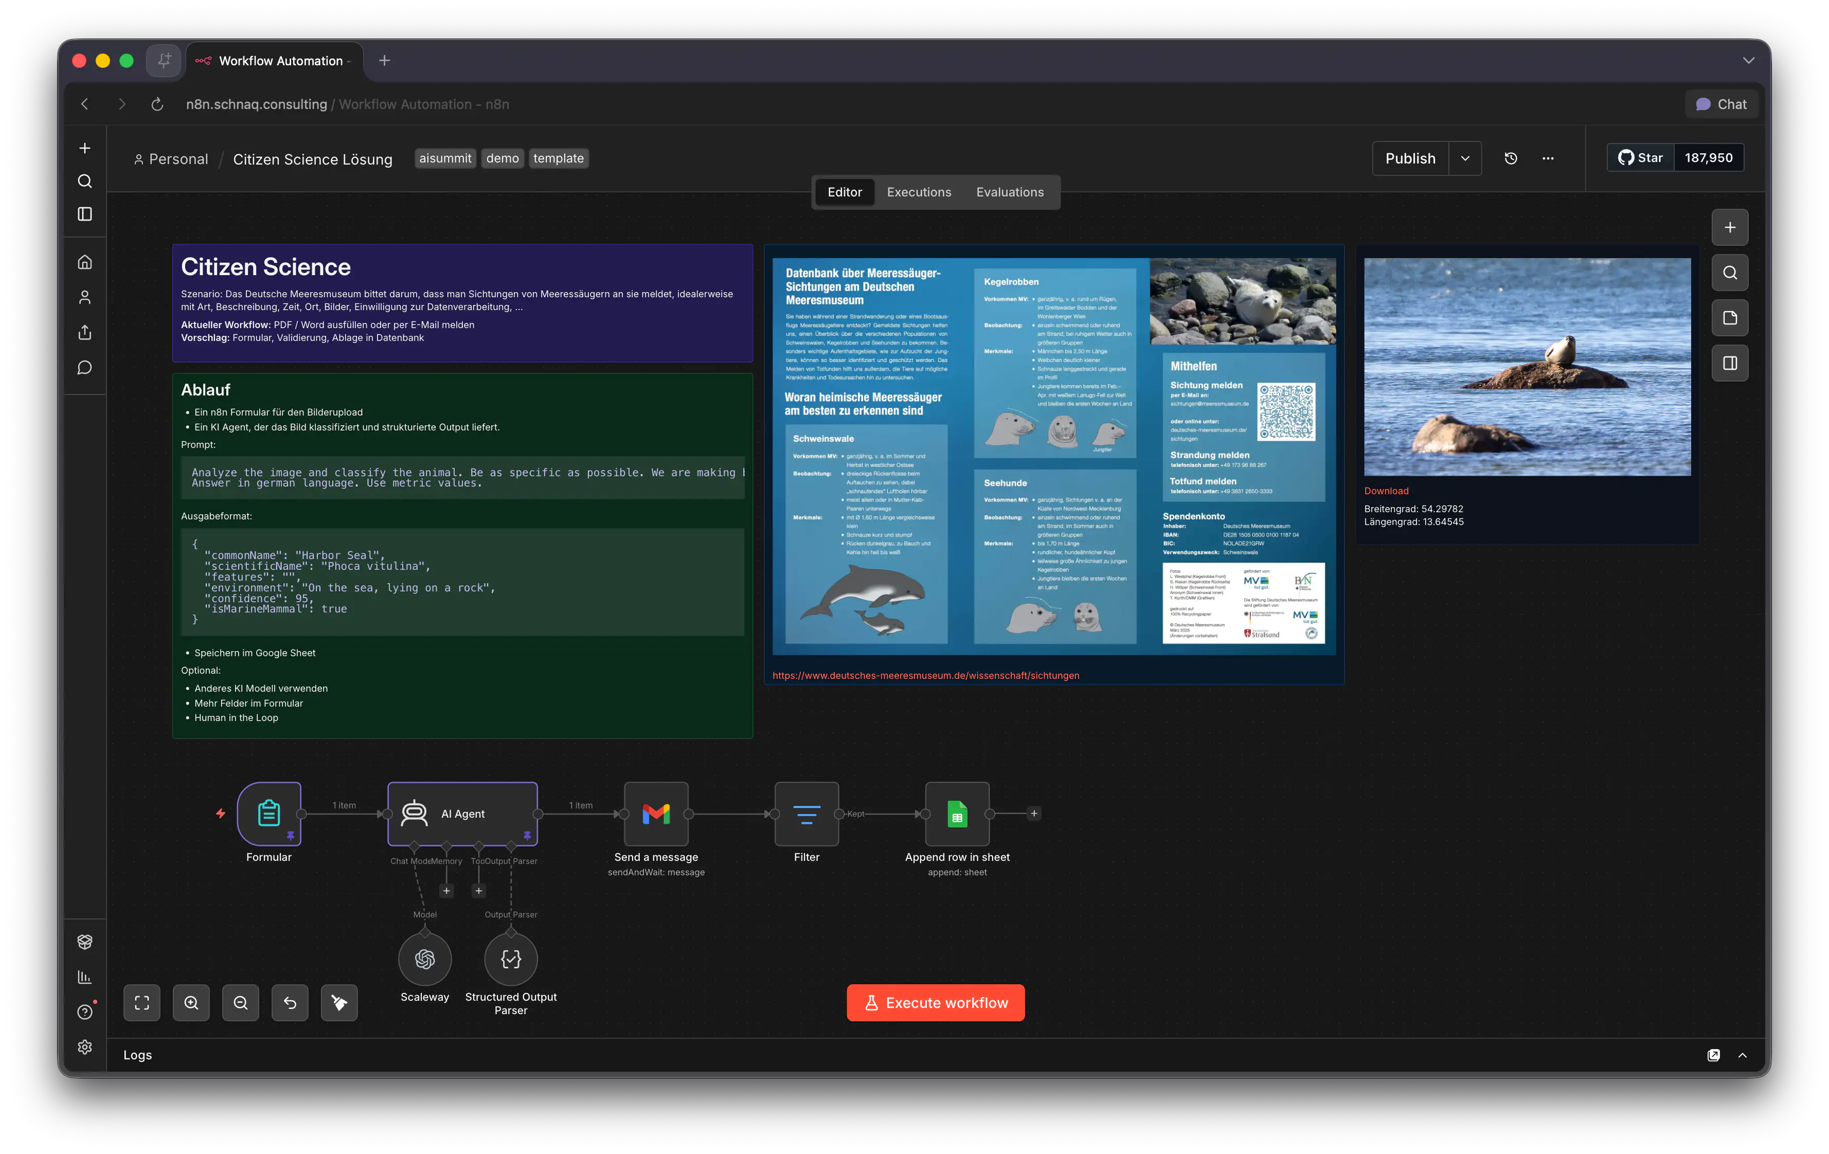The height and width of the screenshot is (1154, 1829).
Task: Click the zoom to fit canvas icon
Action: pyautogui.click(x=142, y=1002)
